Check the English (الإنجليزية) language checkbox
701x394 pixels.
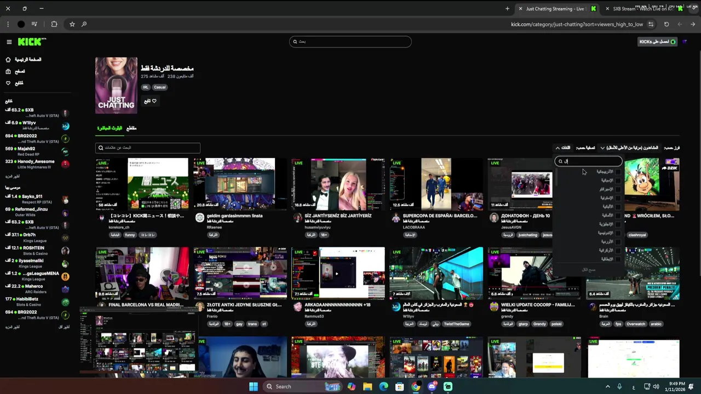pyautogui.click(x=618, y=224)
